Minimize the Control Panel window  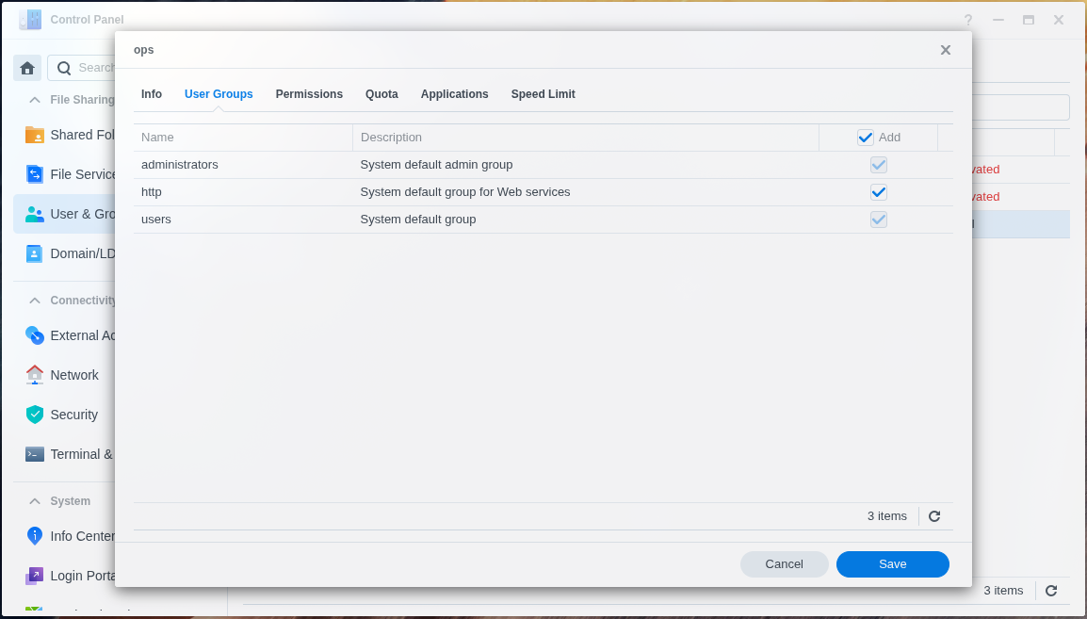[x=998, y=20]
